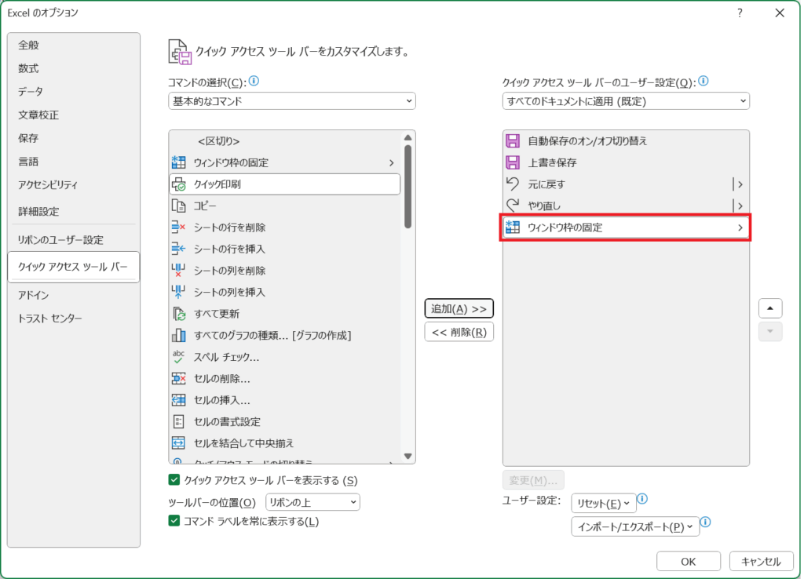Toggle コマンド ラベルを常に表示する checkbox
The height and width of the screenshot is (579, 804).
click(174, 521)
